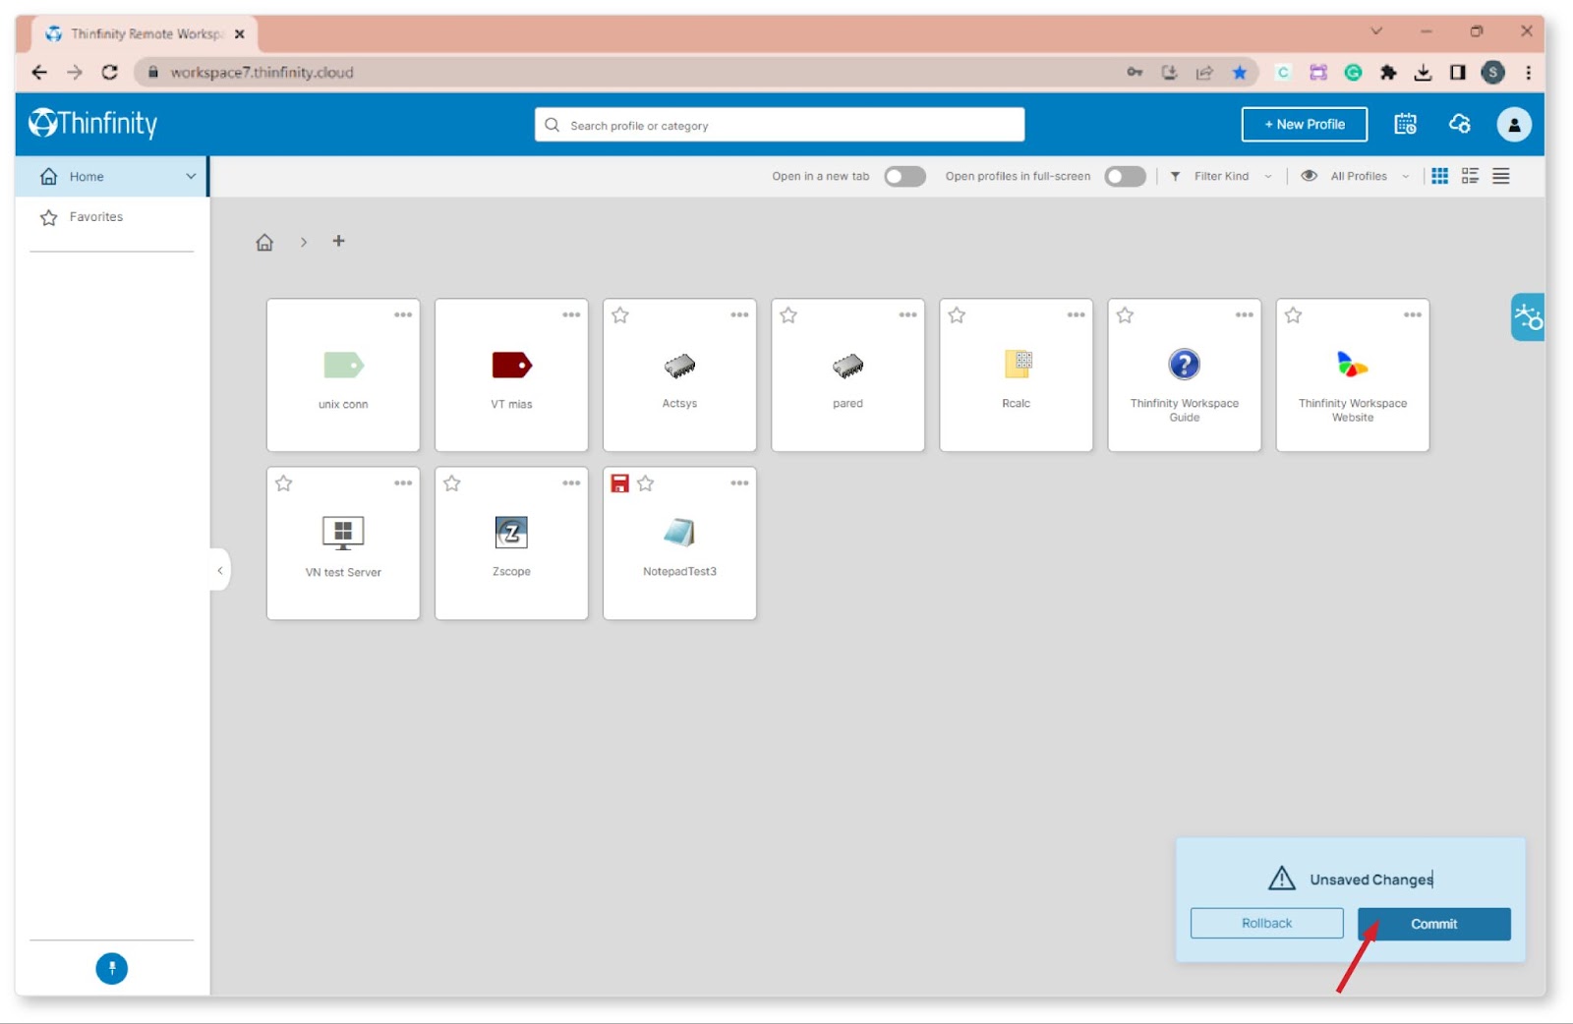Favorite the Thinfinity Workspace Website star
The height and width of the screenshot is (1024, 1573).
click(x=1293, y=315)
